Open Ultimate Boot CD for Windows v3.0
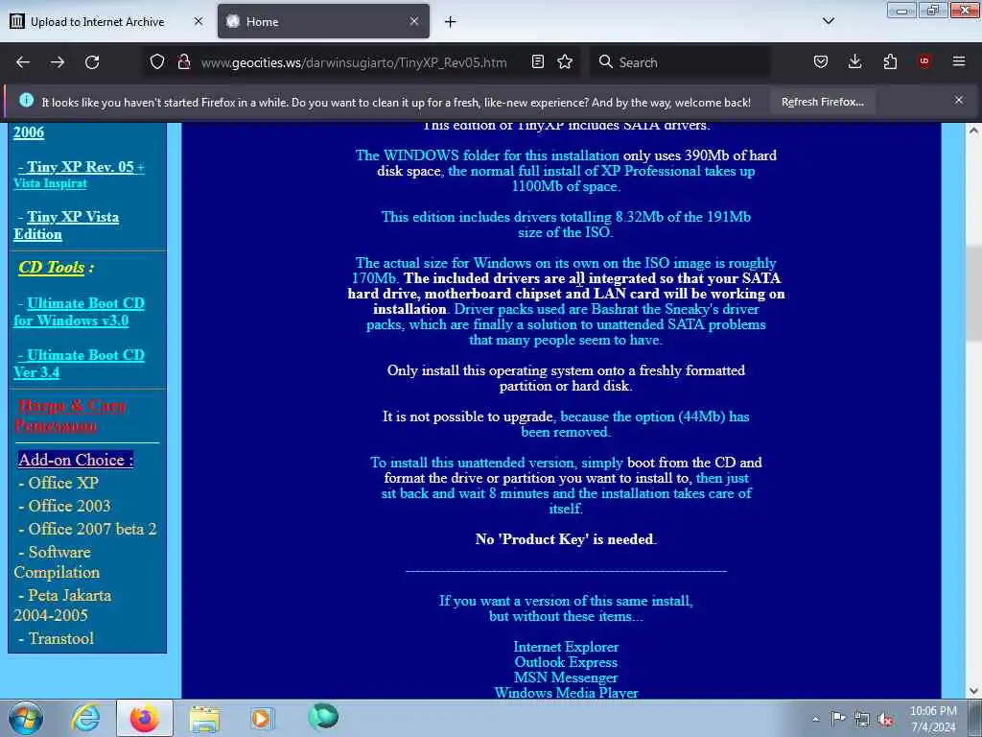Viewport: 982px width, 737px height. [79, 312]
